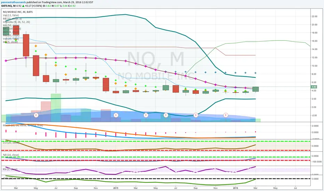Click the MACD (12, 26, close, 9) pane legend
Screen dimensions: 324x191
(23, 125)
